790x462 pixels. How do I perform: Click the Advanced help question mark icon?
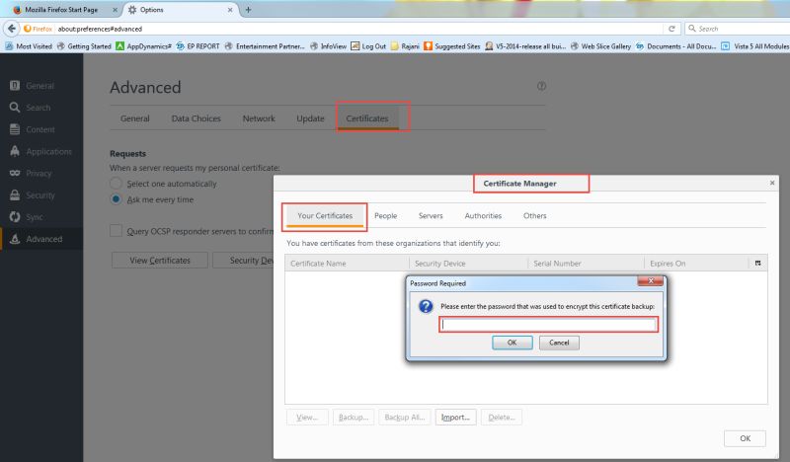tap(541, 86)
